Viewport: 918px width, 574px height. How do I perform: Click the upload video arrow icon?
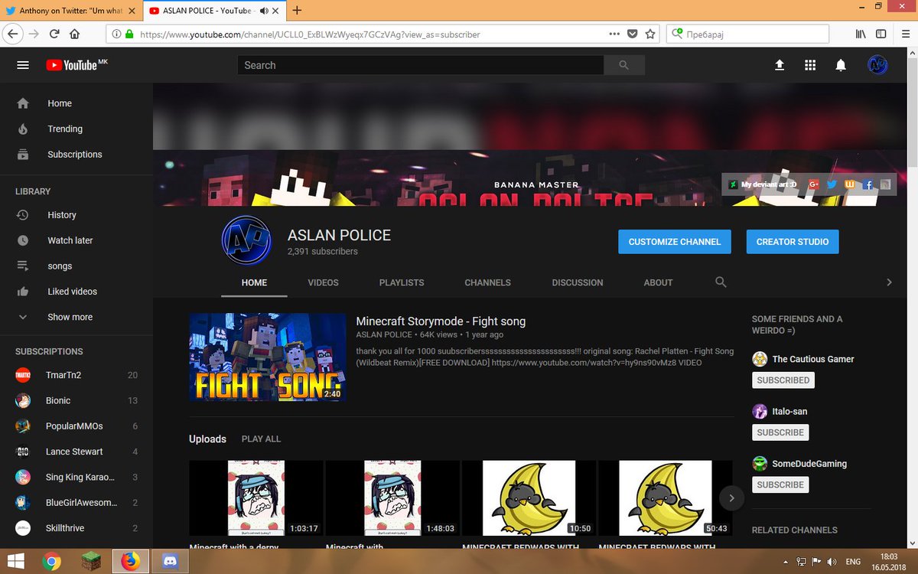[x=780, y=65]
